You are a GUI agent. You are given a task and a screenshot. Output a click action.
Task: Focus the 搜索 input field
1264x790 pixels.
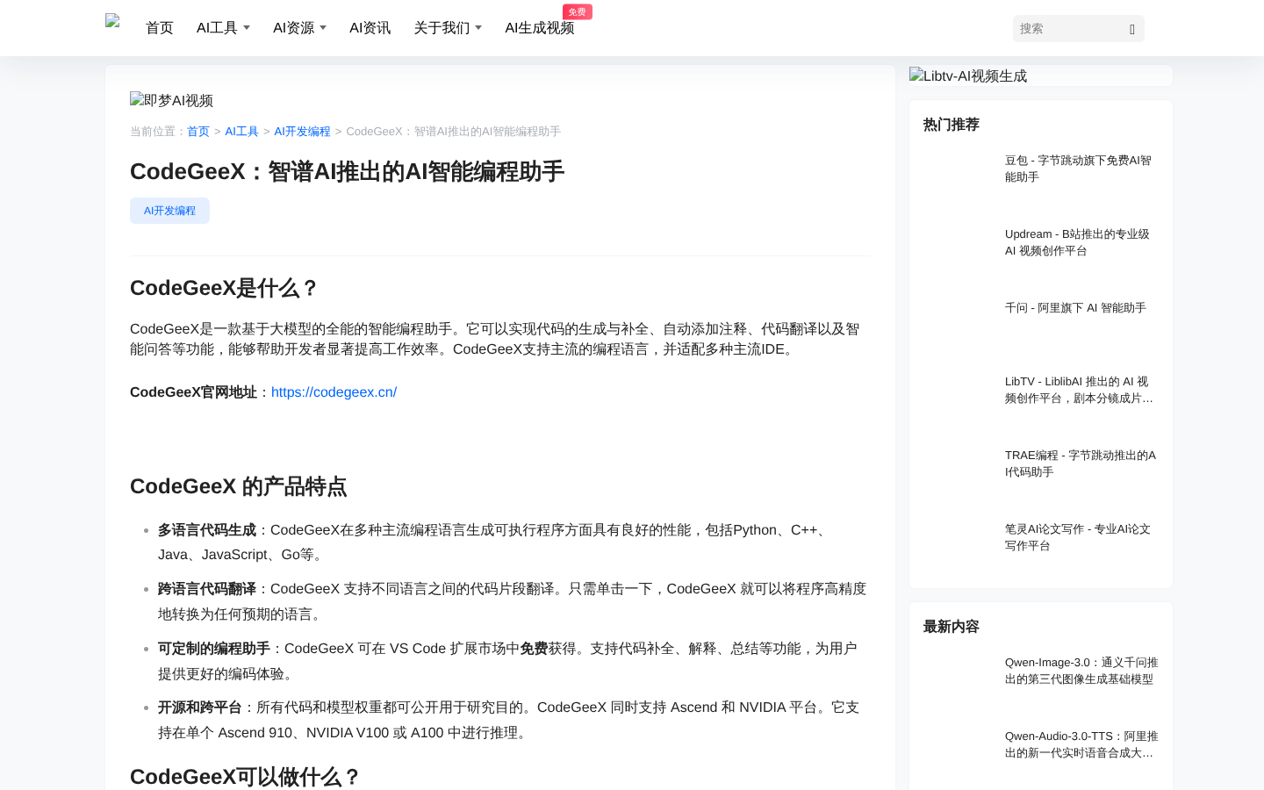click(1069, 29)
